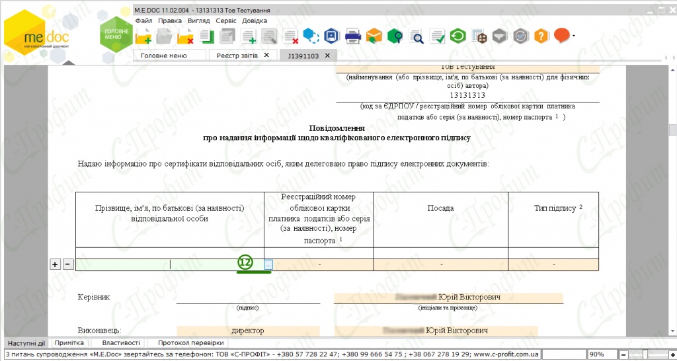Viewport: 677px width, 361px height.
Task: Click the create new document folder icon
Action: click(x=143, y=36)
